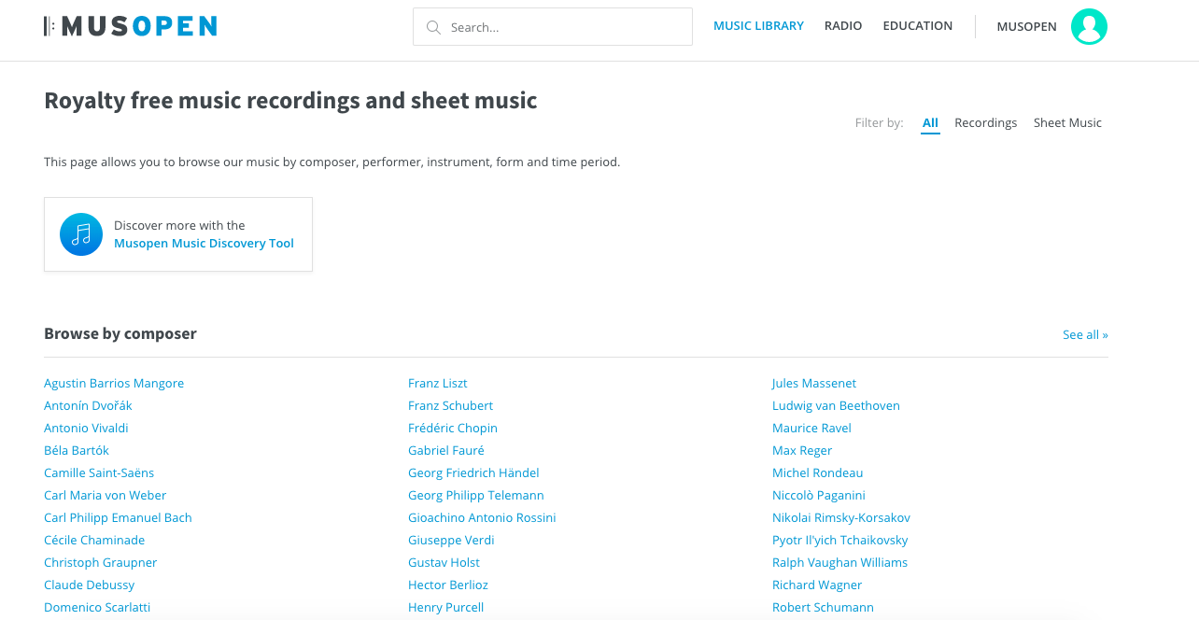
Task: Click the Filter by label
Action: (880, 123)
